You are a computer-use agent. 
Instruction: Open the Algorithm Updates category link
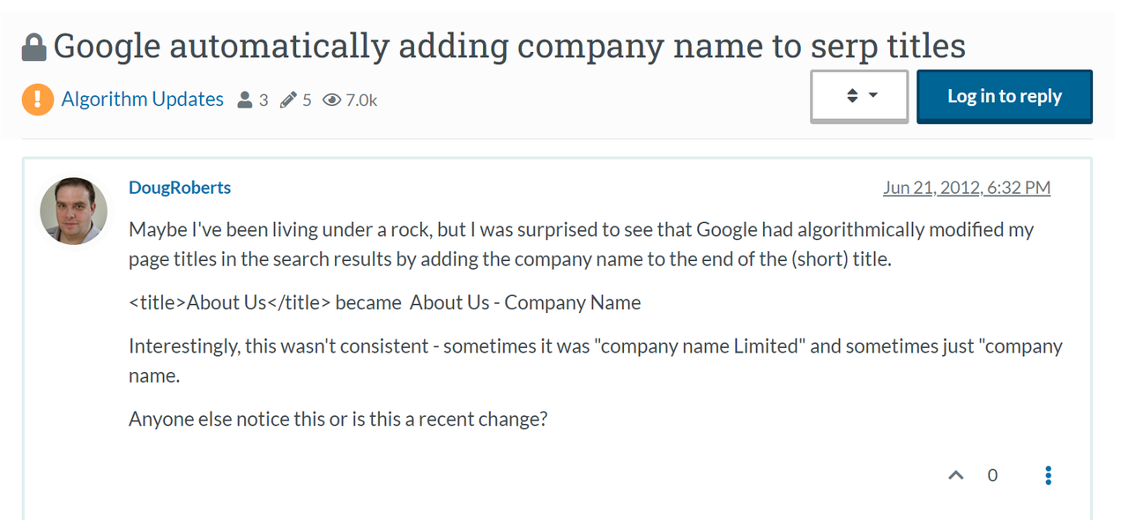coord(142,100)
